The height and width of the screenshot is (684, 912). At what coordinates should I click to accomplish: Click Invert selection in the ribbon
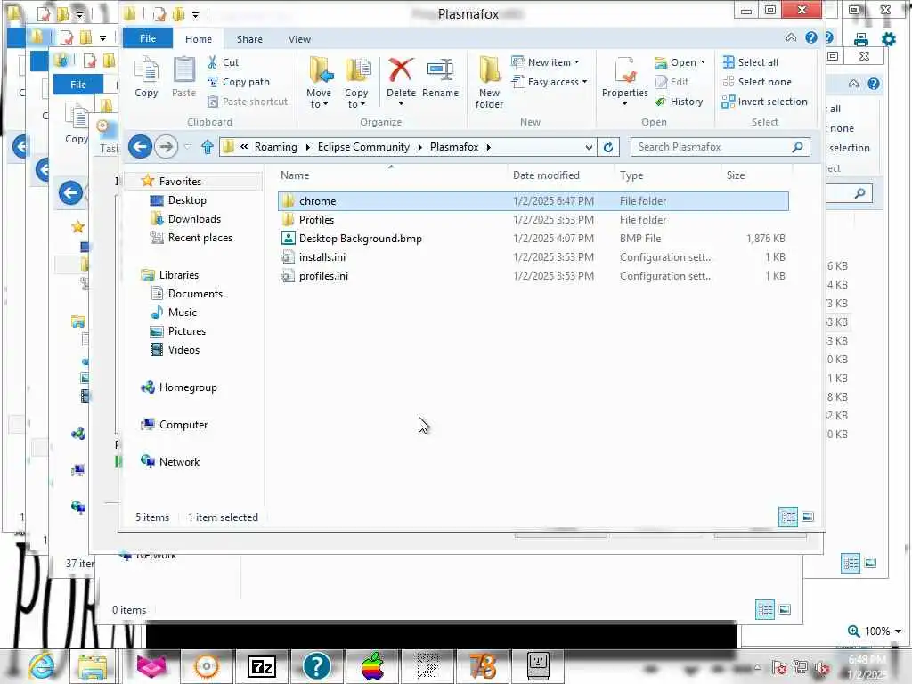coord(764,102)
